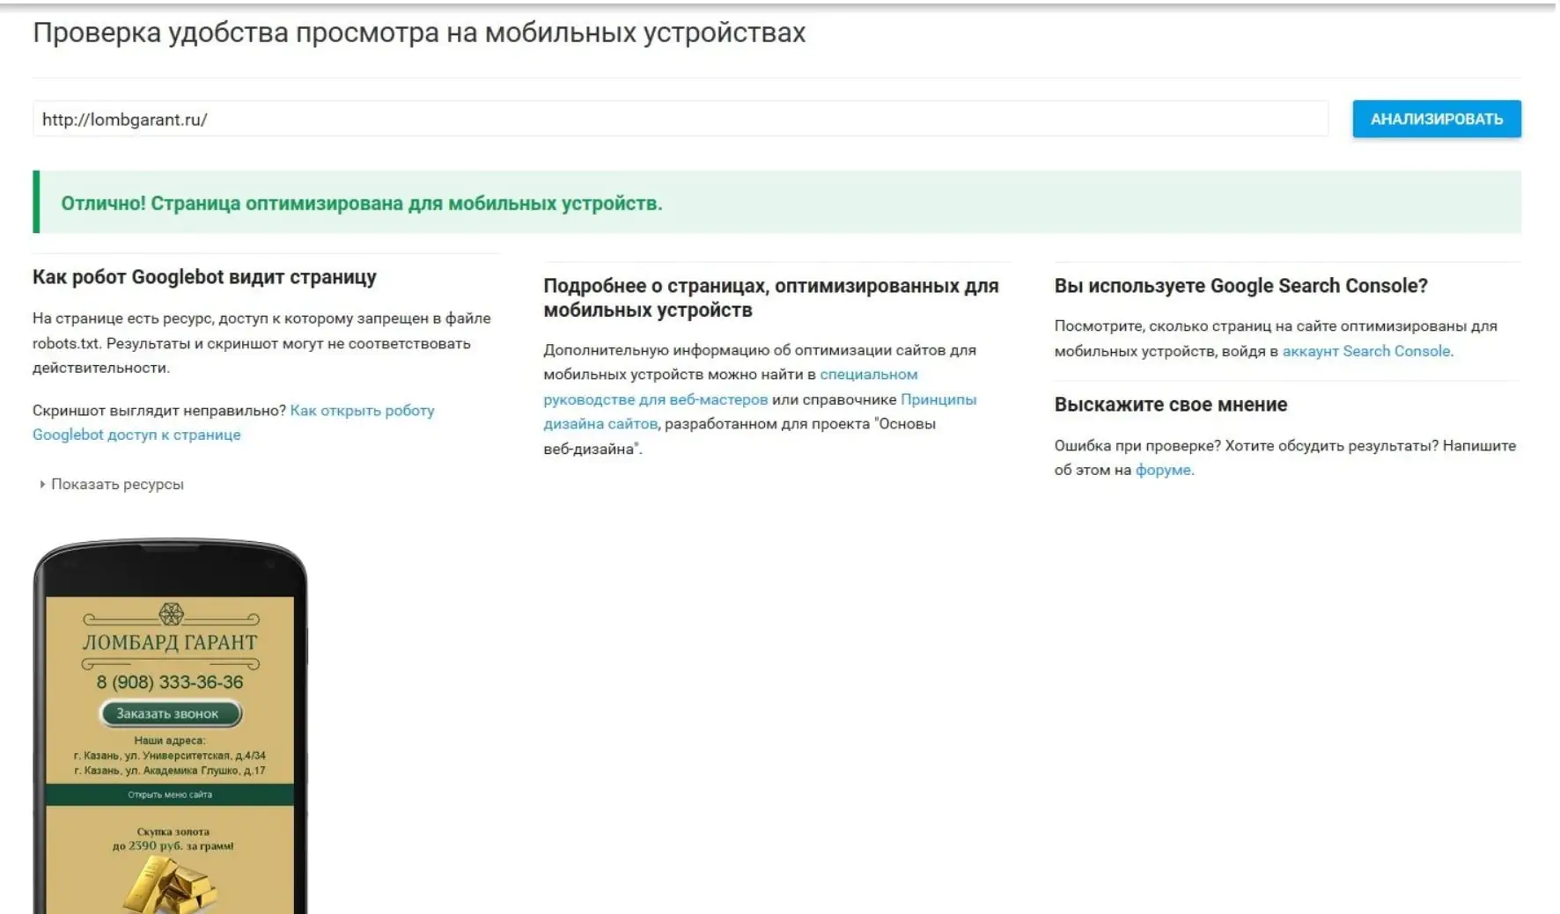Focus the URL field with lombgarant.ru

tap(680, 119)
